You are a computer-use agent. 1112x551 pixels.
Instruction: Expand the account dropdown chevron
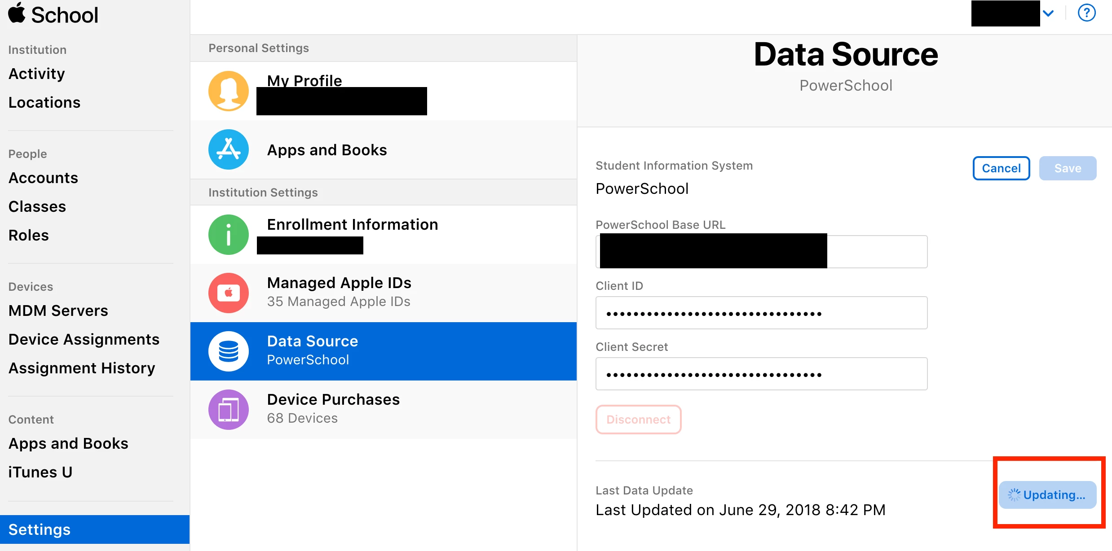pos(1048,13)
